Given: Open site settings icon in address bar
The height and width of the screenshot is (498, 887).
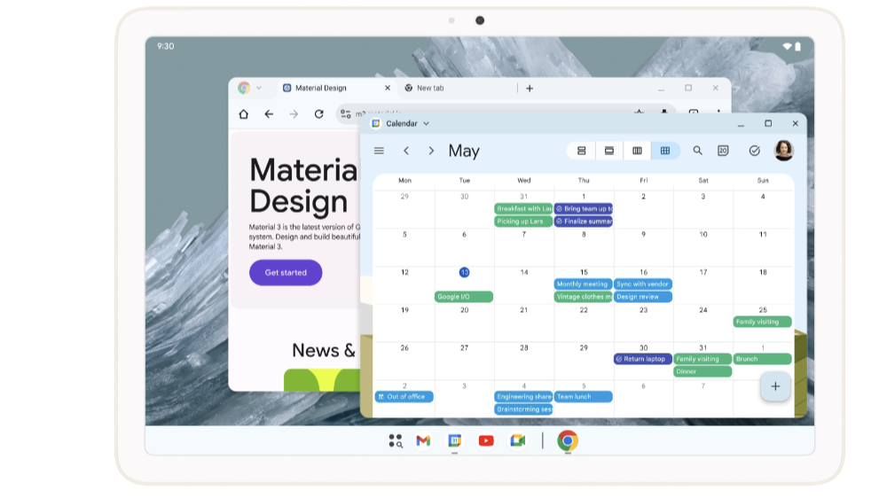Looking at the screenshot, I should click(346, 114).
